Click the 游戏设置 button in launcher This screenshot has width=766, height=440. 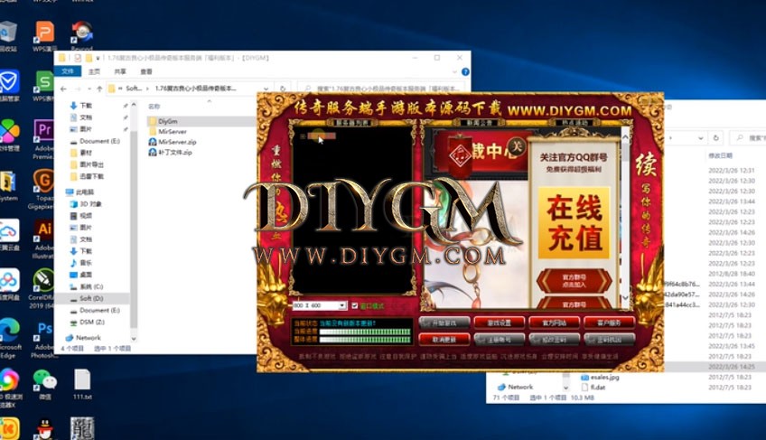pyautogui.click(x=500, y=323)
